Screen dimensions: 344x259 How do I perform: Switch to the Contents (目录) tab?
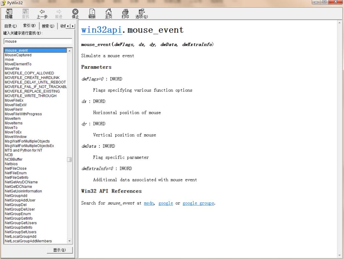tap(10, 26)
